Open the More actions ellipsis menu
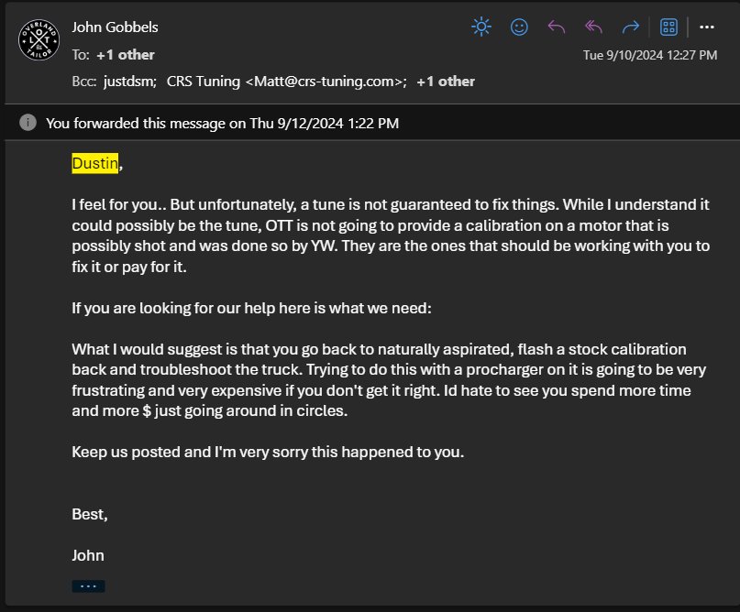 point(706,27)
